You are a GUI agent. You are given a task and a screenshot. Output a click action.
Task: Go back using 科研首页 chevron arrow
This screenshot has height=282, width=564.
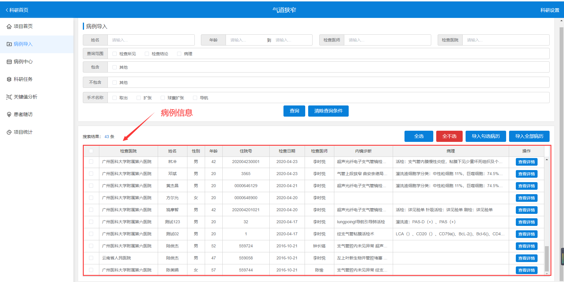(x=7, y=10)
